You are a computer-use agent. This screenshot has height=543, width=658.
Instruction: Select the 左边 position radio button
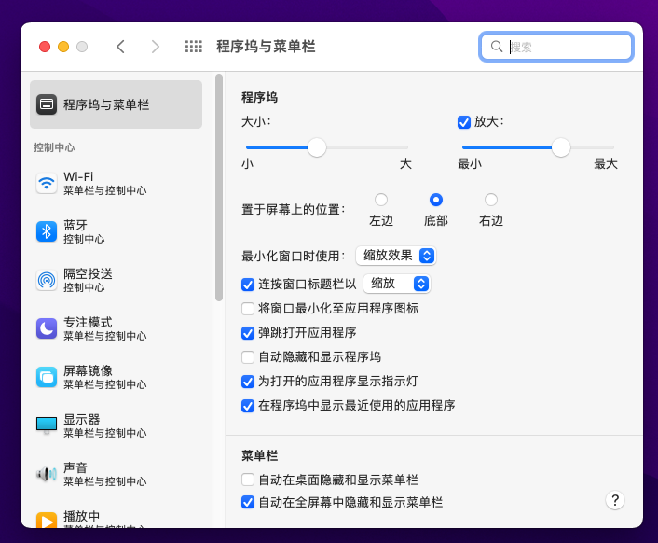381,200
